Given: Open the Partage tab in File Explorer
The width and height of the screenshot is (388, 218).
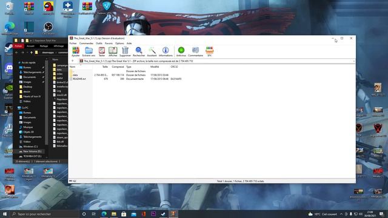Looking at the screenshot, I should (44, 46).
